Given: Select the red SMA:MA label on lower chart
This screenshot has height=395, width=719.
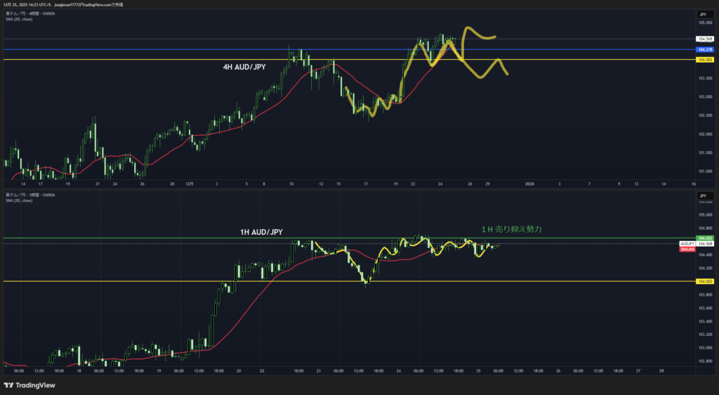Looking at the screenshot, I should click(x=687, y=249).
